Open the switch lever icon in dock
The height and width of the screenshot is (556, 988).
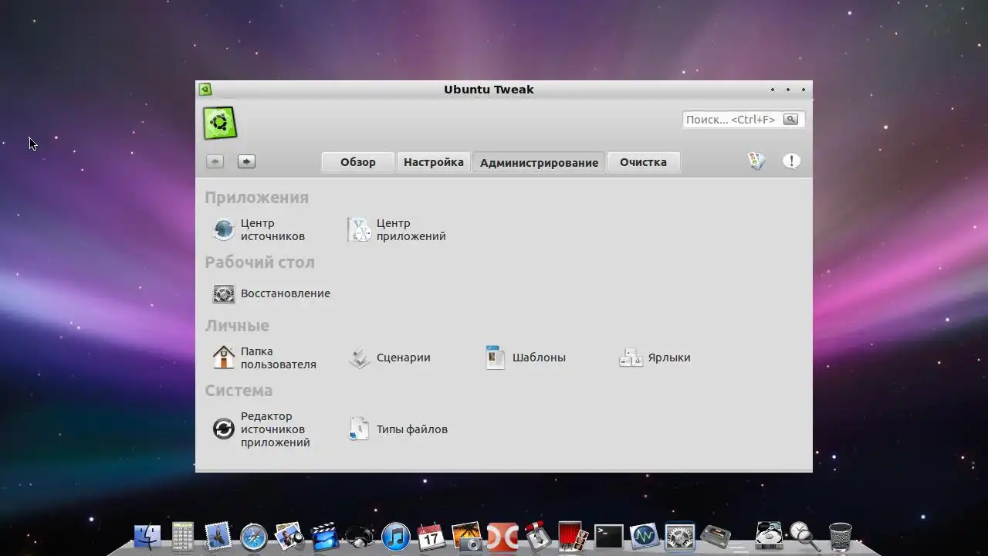(537, 537)
